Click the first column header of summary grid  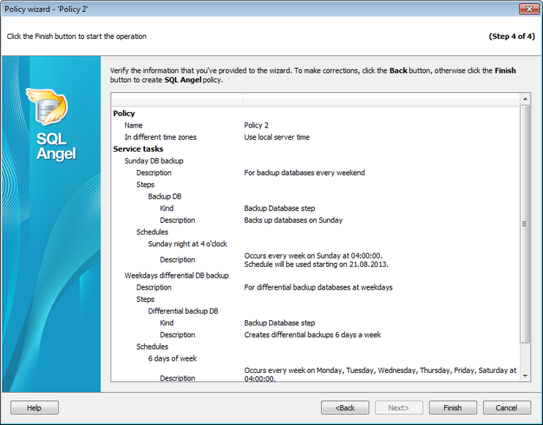[x=177, y=100]
